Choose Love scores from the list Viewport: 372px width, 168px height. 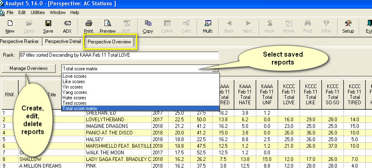141,76
